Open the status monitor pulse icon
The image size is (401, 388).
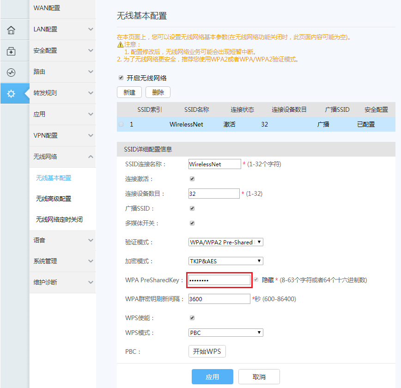(11, 73)
